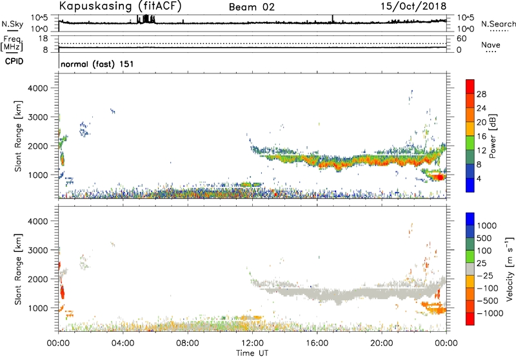The height and width of the screenshot is (357, 516).
Task: Click the N.Sky noise spike cluster near 05:30
Action: click(x=146, y=19)
